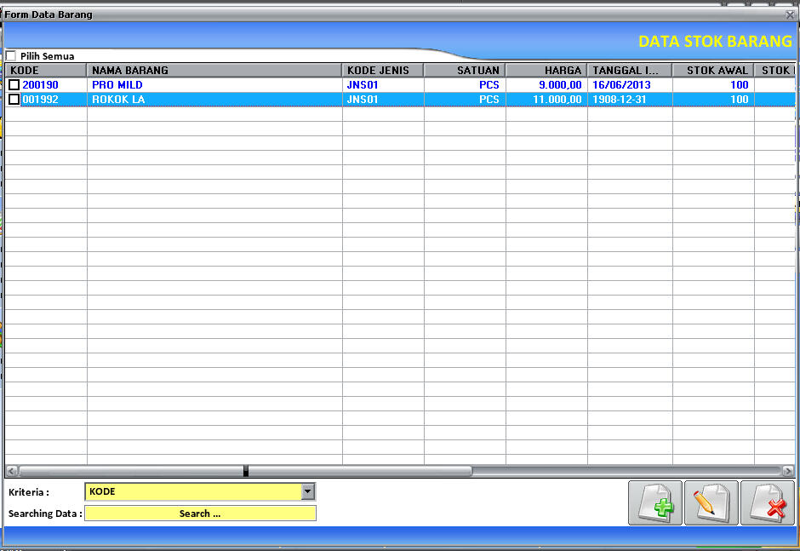
Task: Click the Searching Data input field
Action: pyautogui.click(x=200, y=514)
